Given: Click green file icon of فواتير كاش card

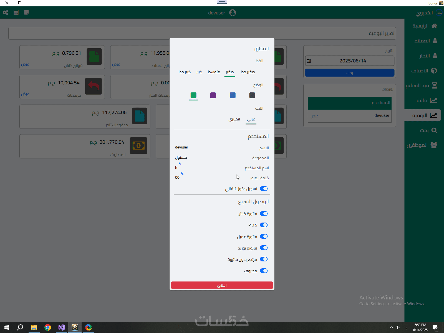Looking at the screenshot, I should [94, 57].
